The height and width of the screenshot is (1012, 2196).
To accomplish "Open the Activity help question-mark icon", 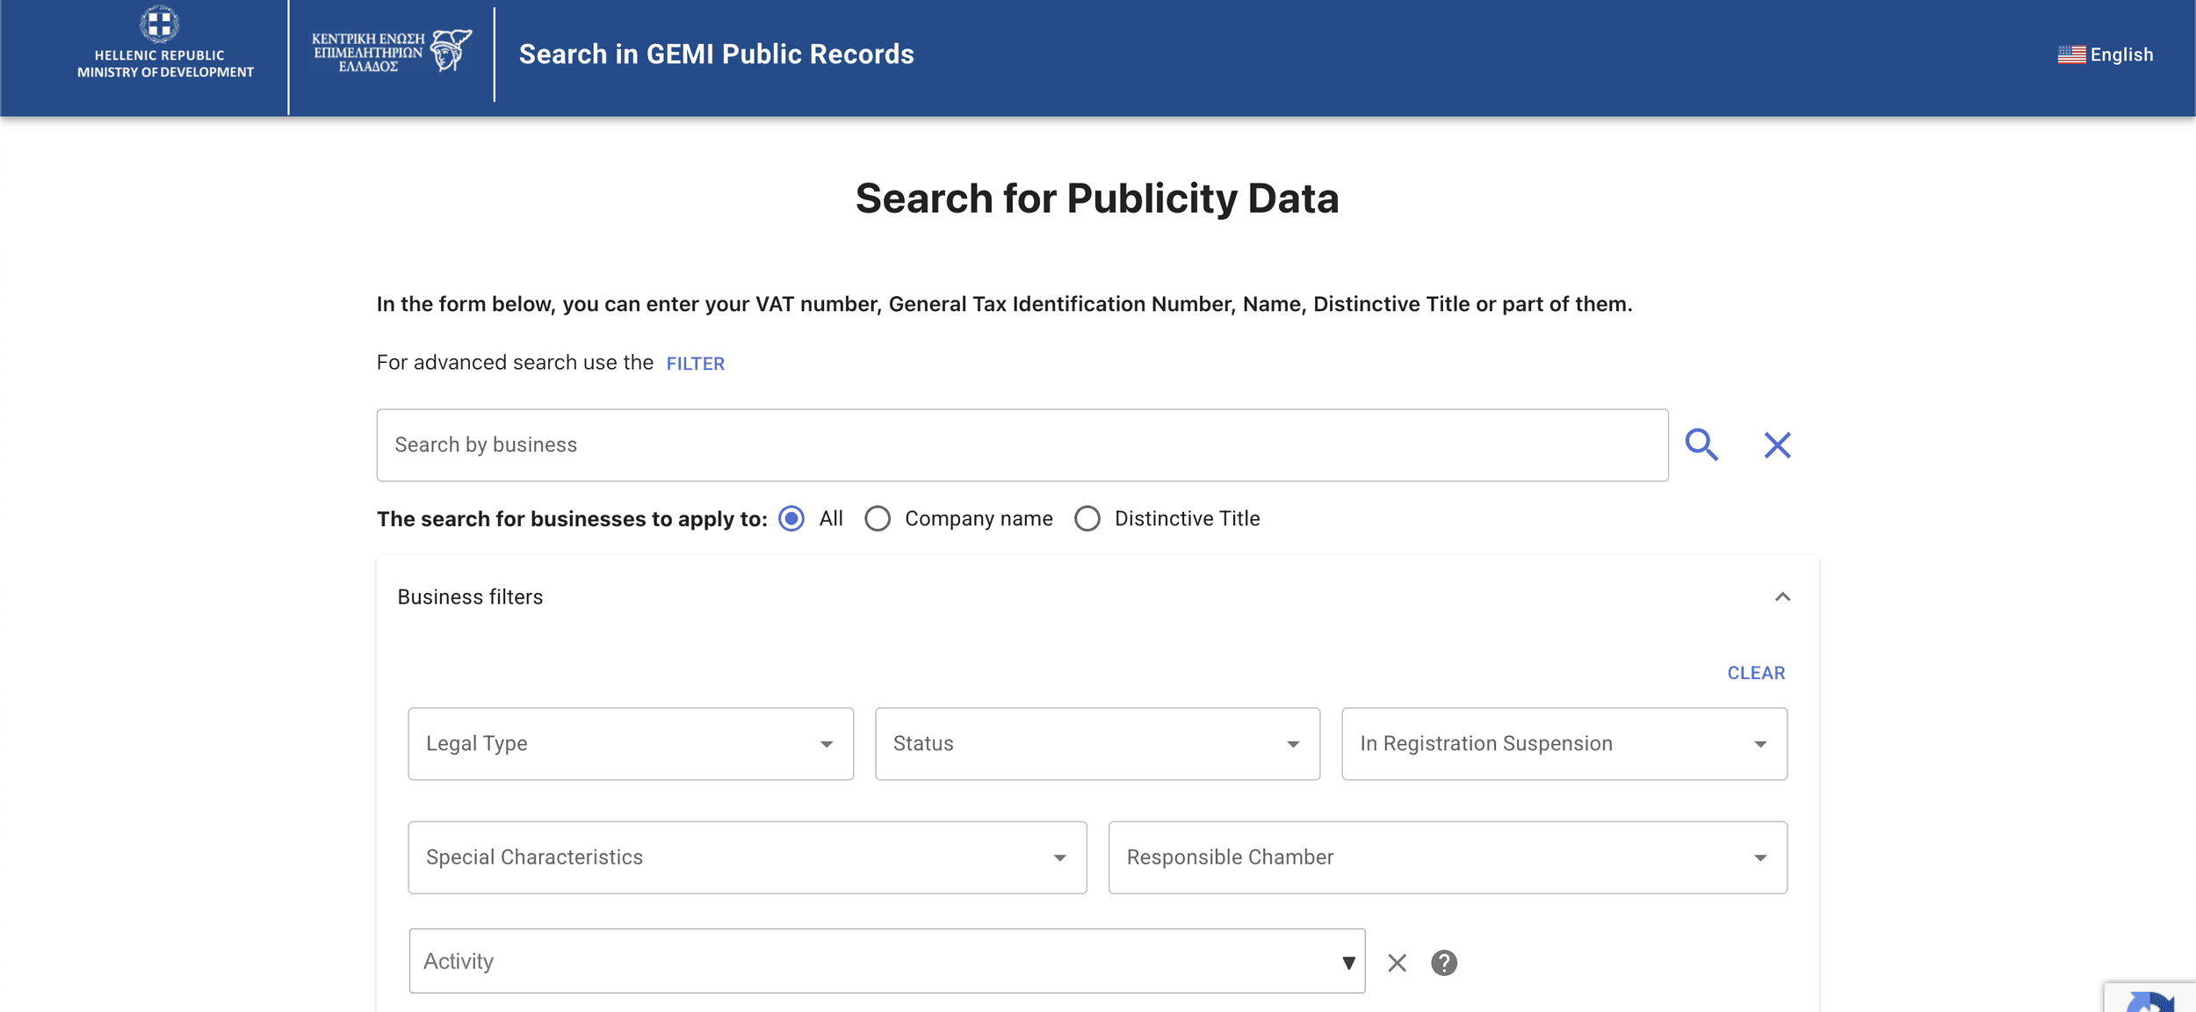I will click(1444, 963).
